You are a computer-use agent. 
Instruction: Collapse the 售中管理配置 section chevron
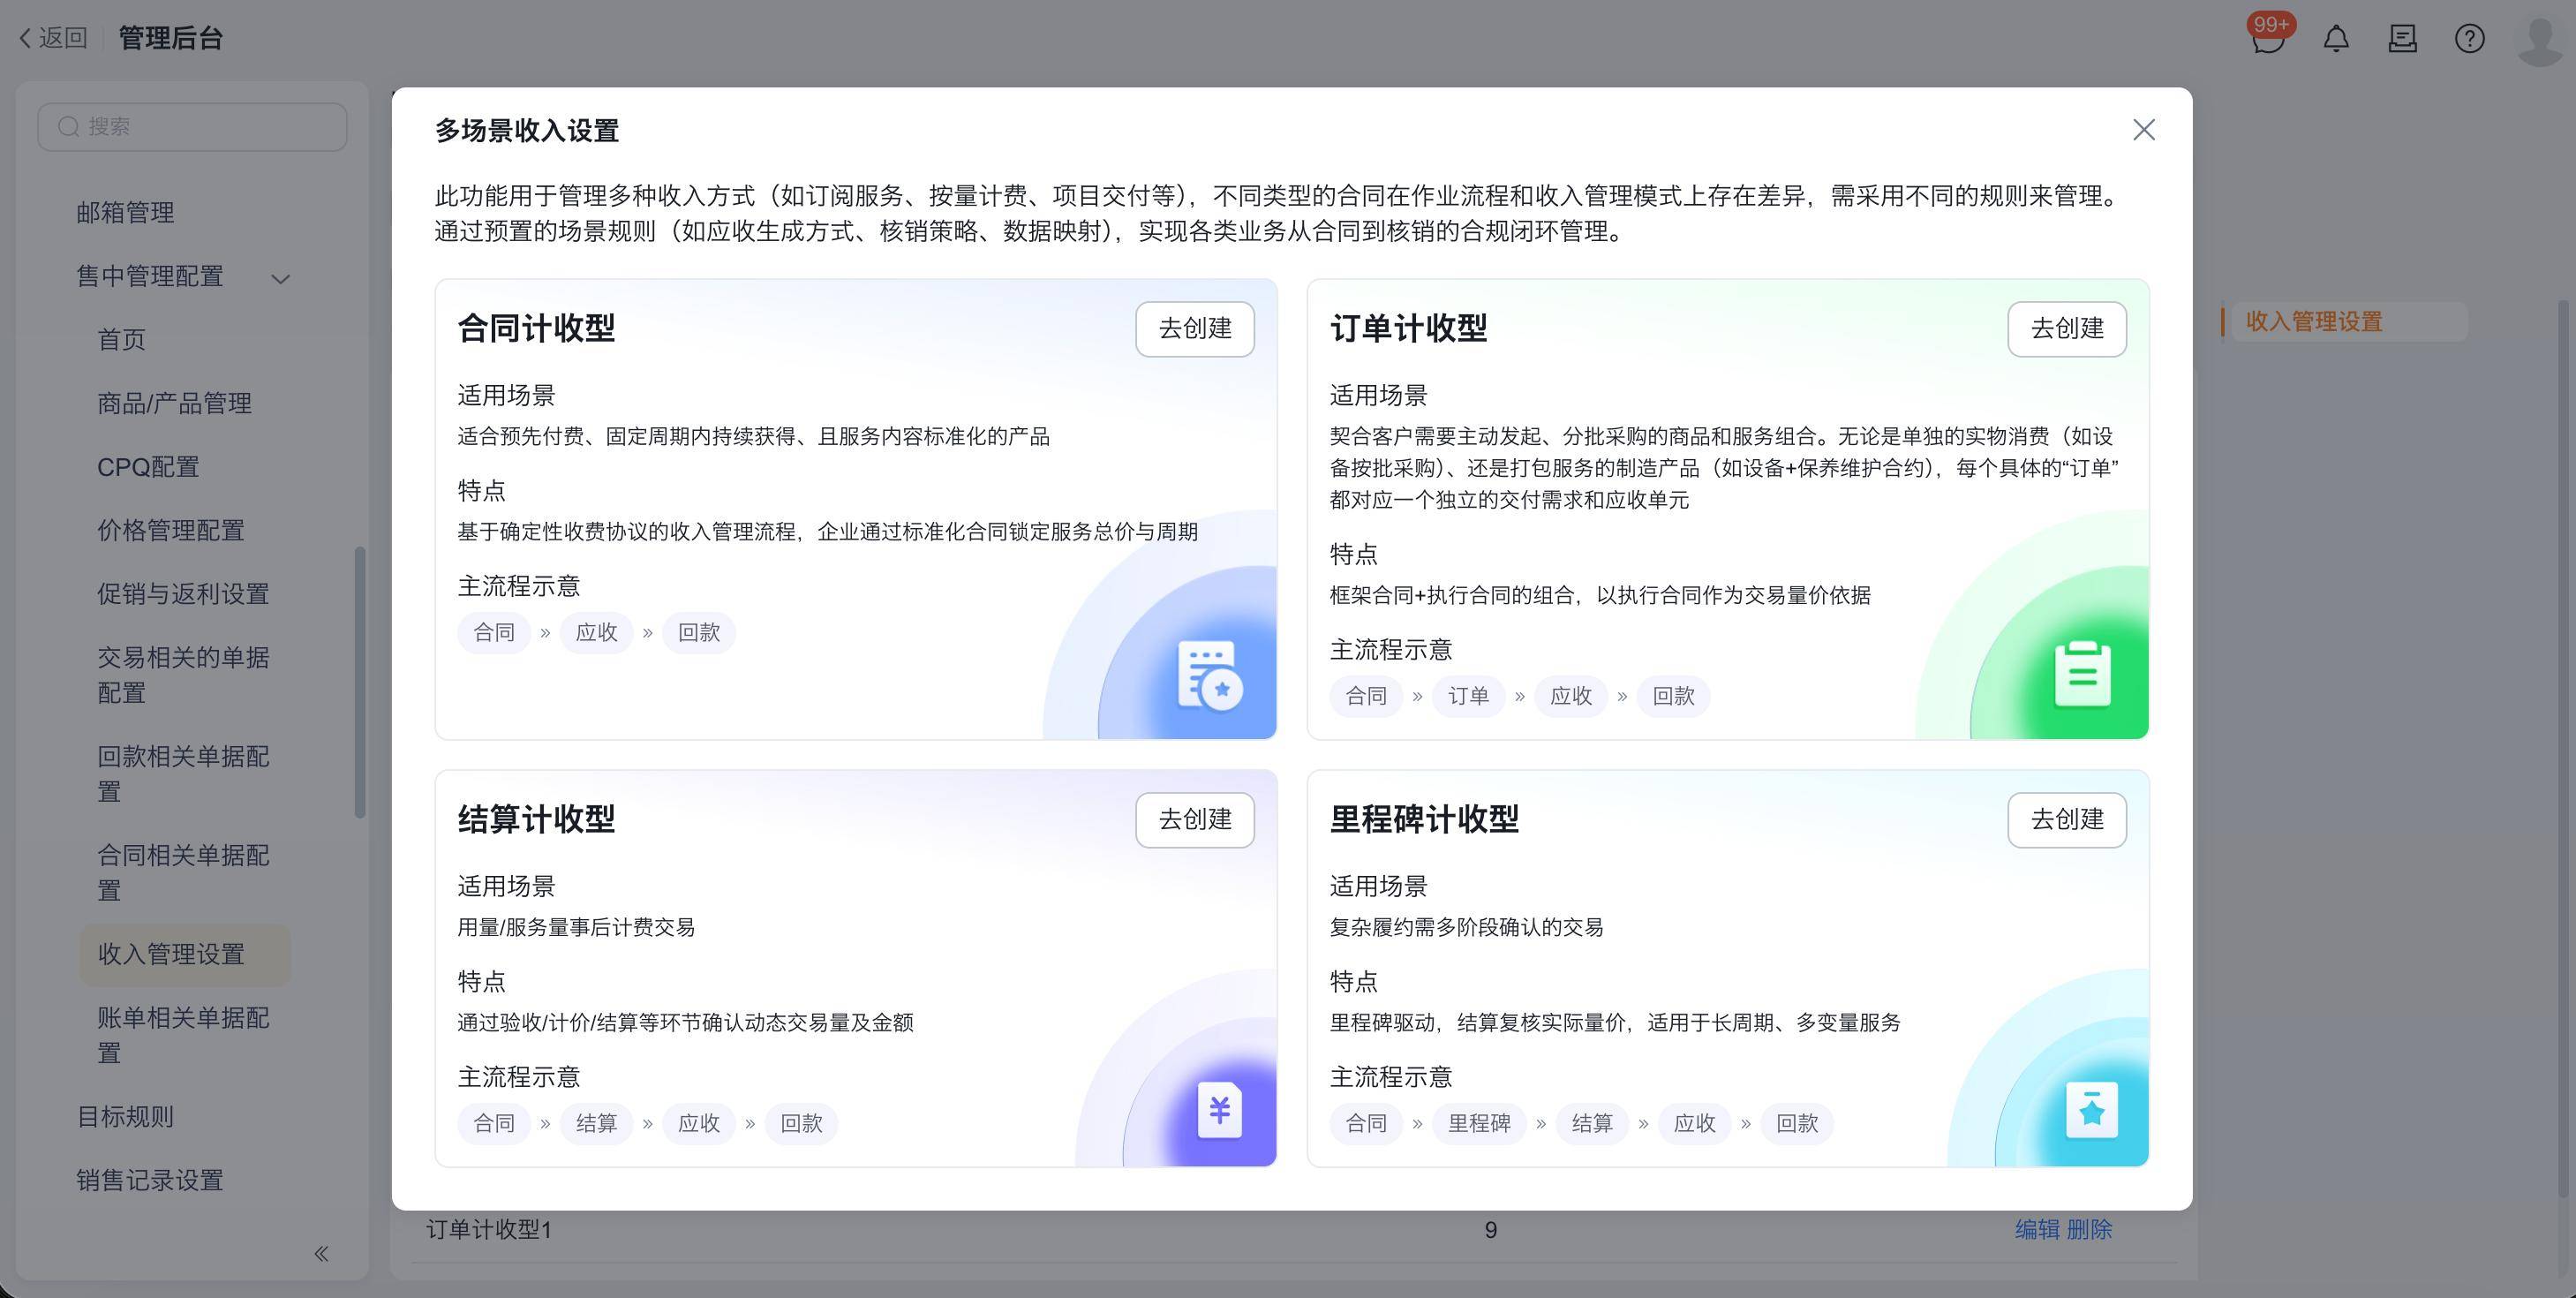[x=281, y=278]
